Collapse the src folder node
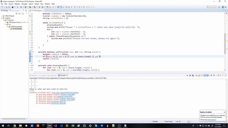228x128 pixels. tap(6, 25)
